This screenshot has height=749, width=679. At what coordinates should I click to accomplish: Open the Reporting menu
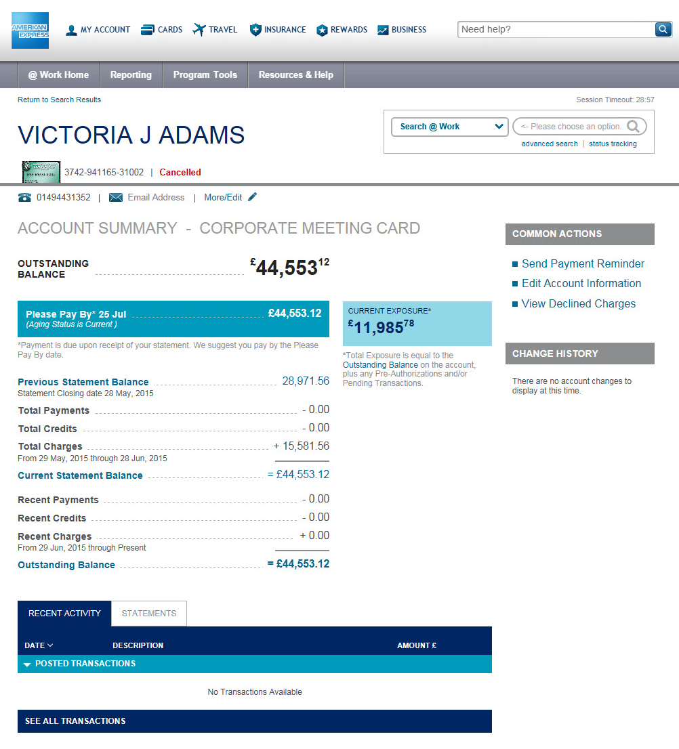click(x=131, y=75)
